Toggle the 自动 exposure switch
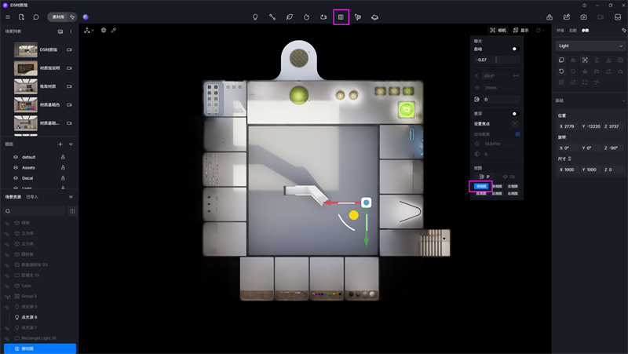This screenshot has width=628, height=354. (x=515, y=49)
